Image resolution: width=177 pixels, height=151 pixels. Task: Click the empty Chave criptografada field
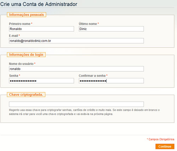76,104
